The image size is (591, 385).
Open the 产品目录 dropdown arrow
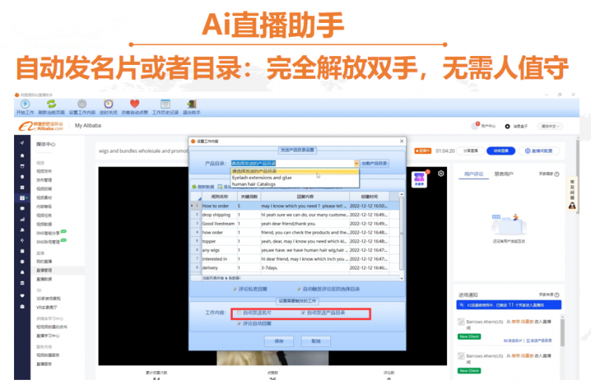(x=356, y=163)
